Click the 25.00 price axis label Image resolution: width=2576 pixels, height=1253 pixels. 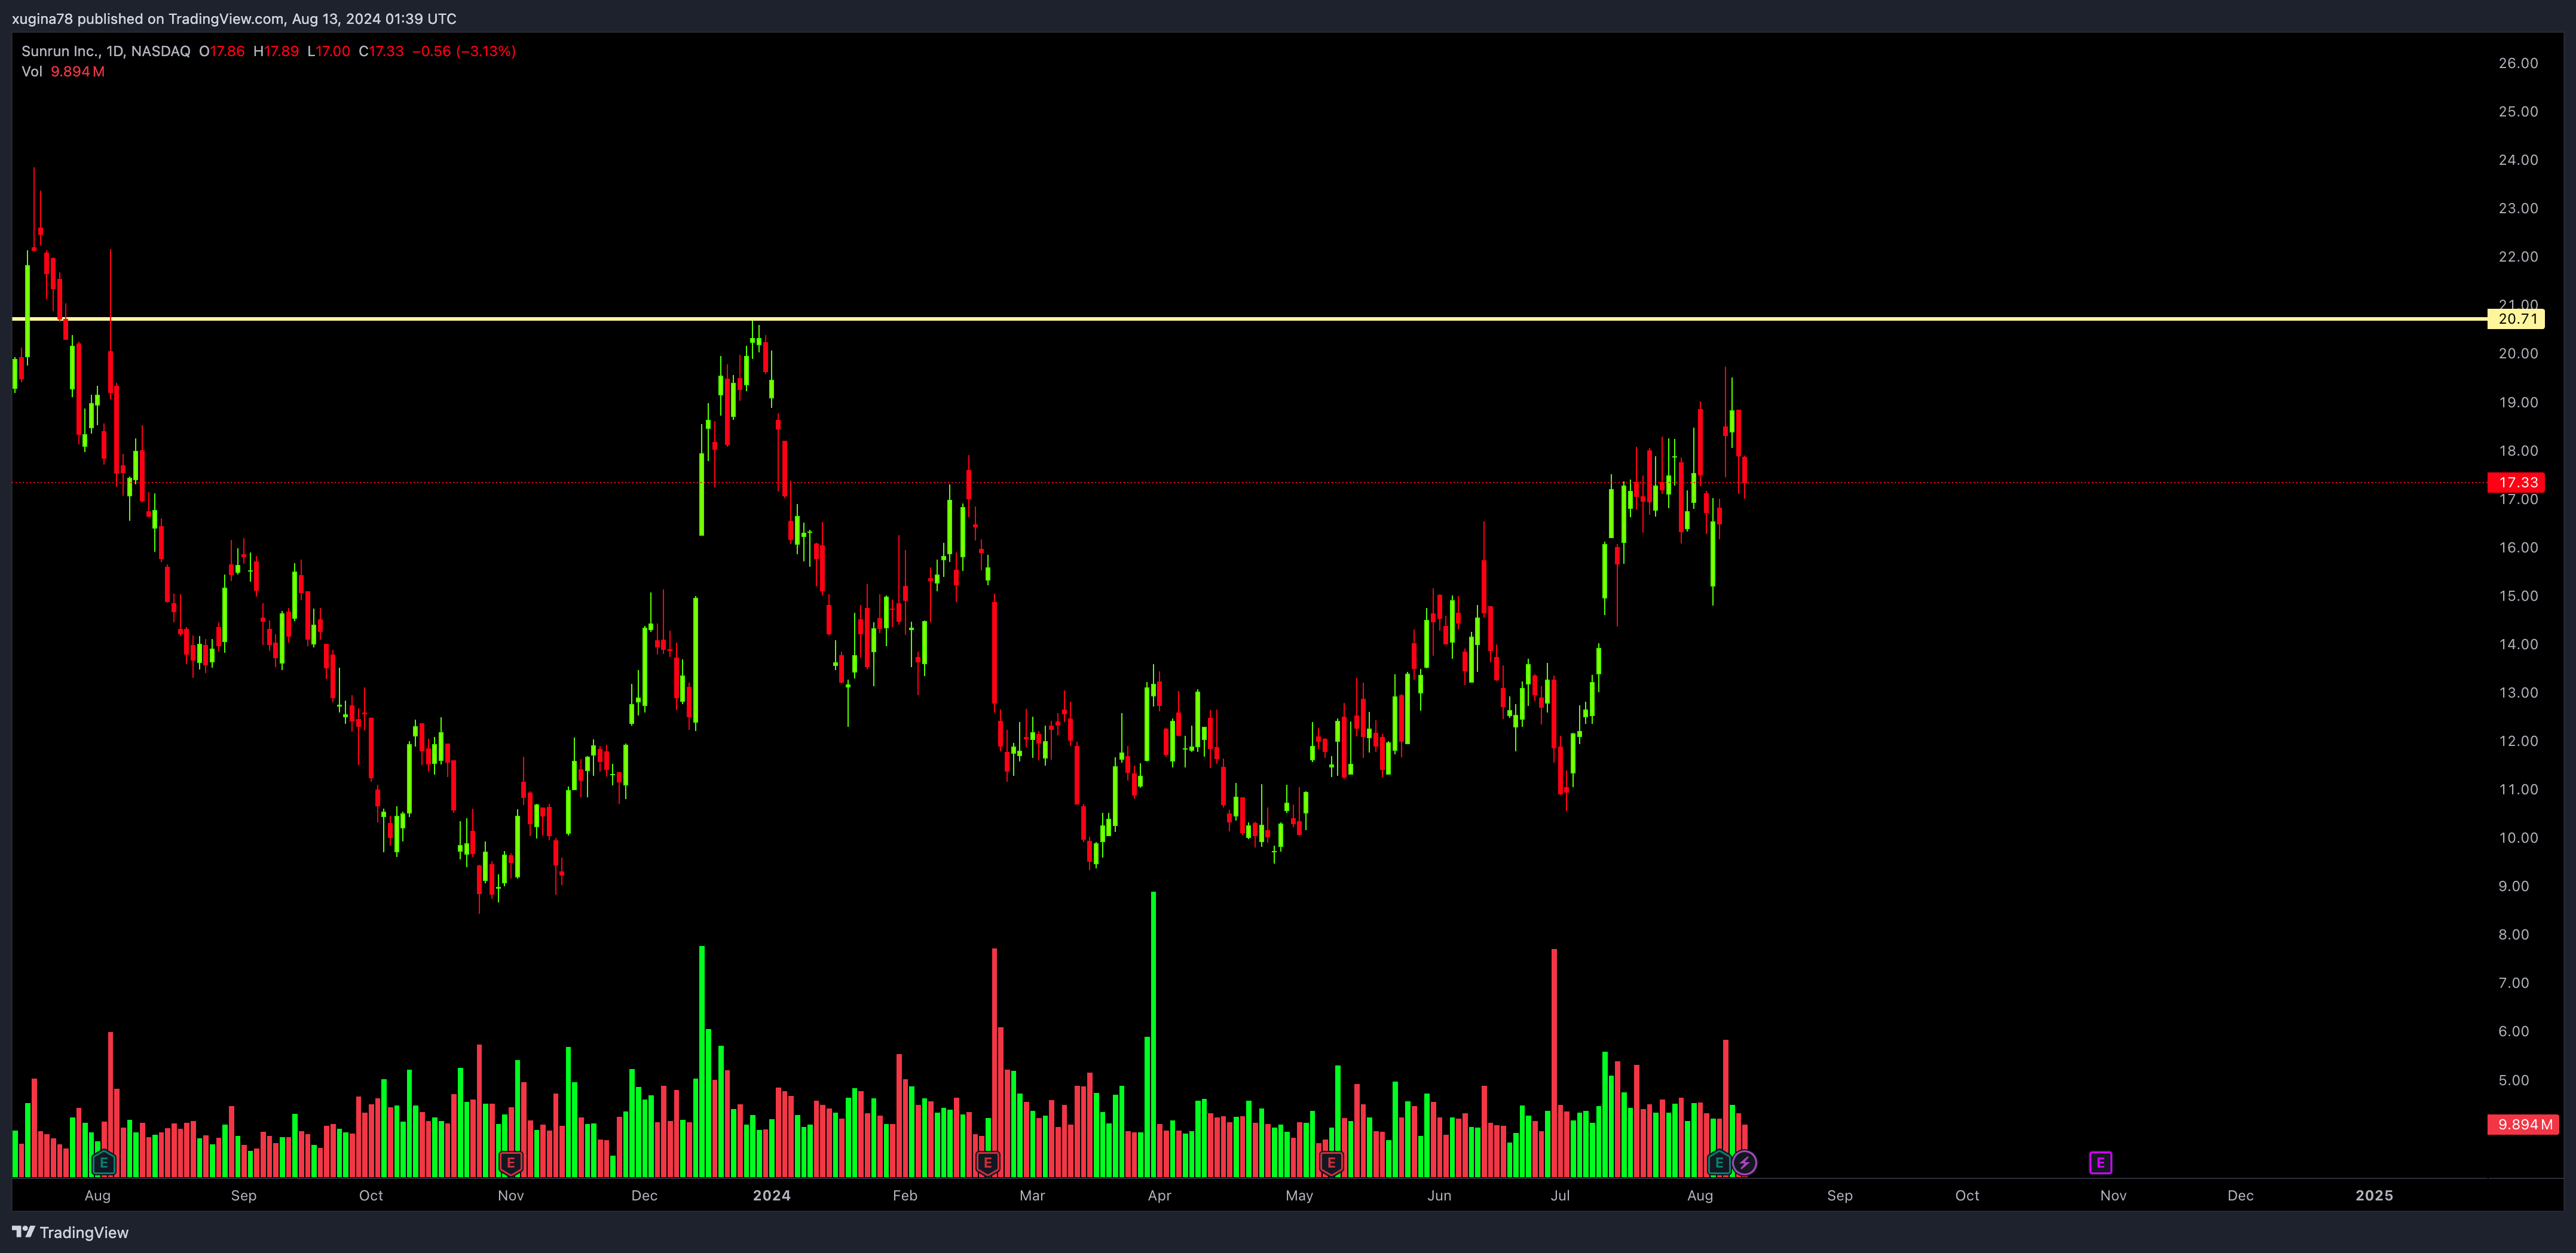[2518, 111]
